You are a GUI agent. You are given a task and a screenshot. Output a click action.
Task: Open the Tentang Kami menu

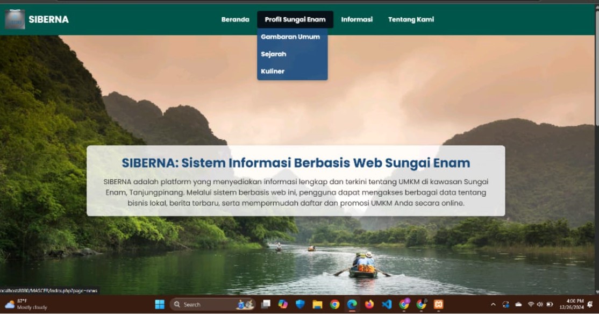[x=411, y=19]
